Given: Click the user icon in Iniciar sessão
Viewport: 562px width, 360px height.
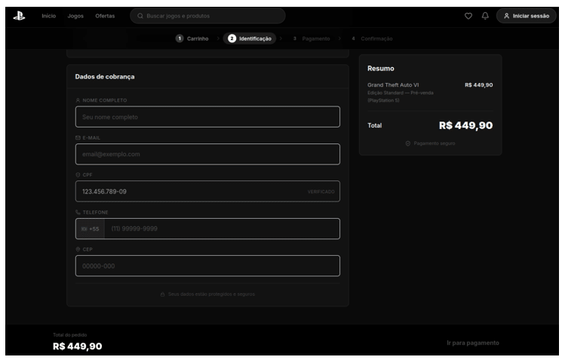Looking at the screenshot, I should click(x=506, y=16).
